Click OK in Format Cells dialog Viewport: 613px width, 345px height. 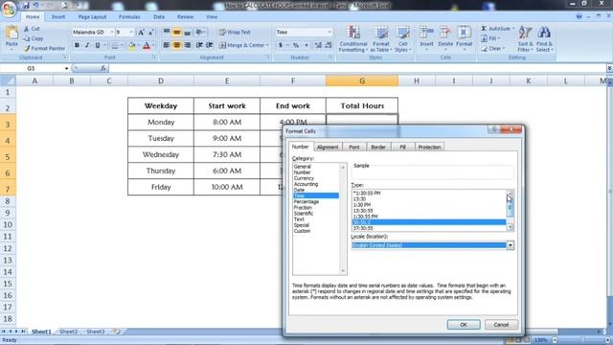tap(464, 325)
